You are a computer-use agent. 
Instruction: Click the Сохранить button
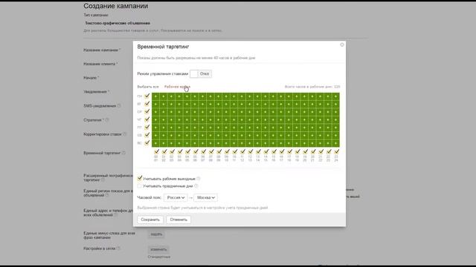150,220
